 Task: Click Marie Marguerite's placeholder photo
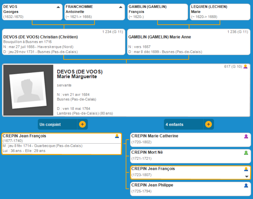tap(28, 90)
